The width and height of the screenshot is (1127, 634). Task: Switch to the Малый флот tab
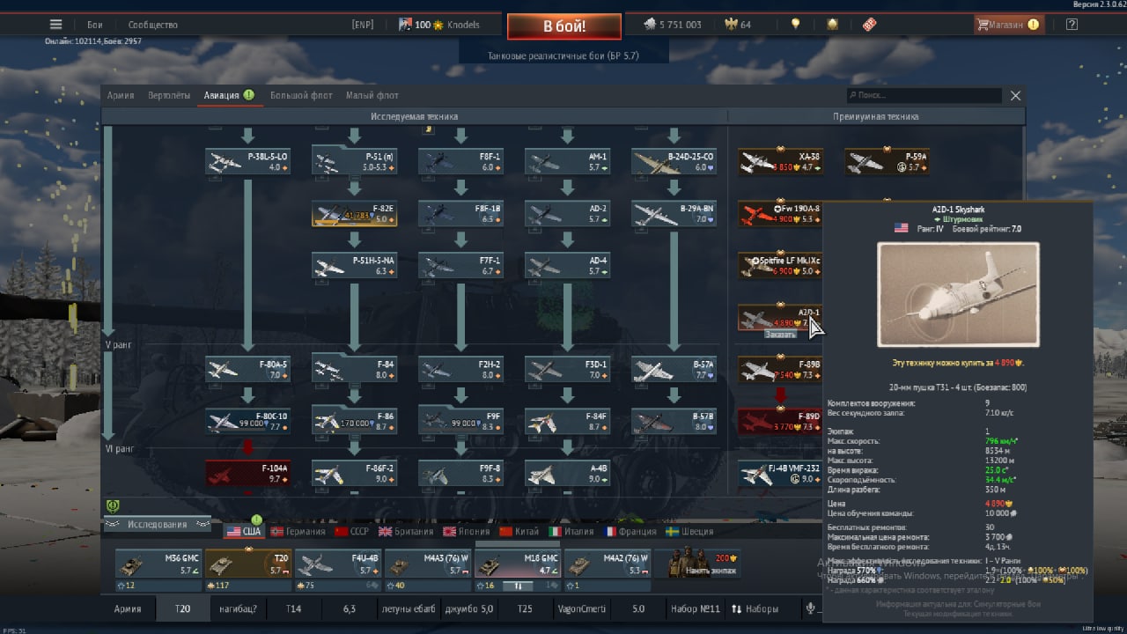coord(372,95)
